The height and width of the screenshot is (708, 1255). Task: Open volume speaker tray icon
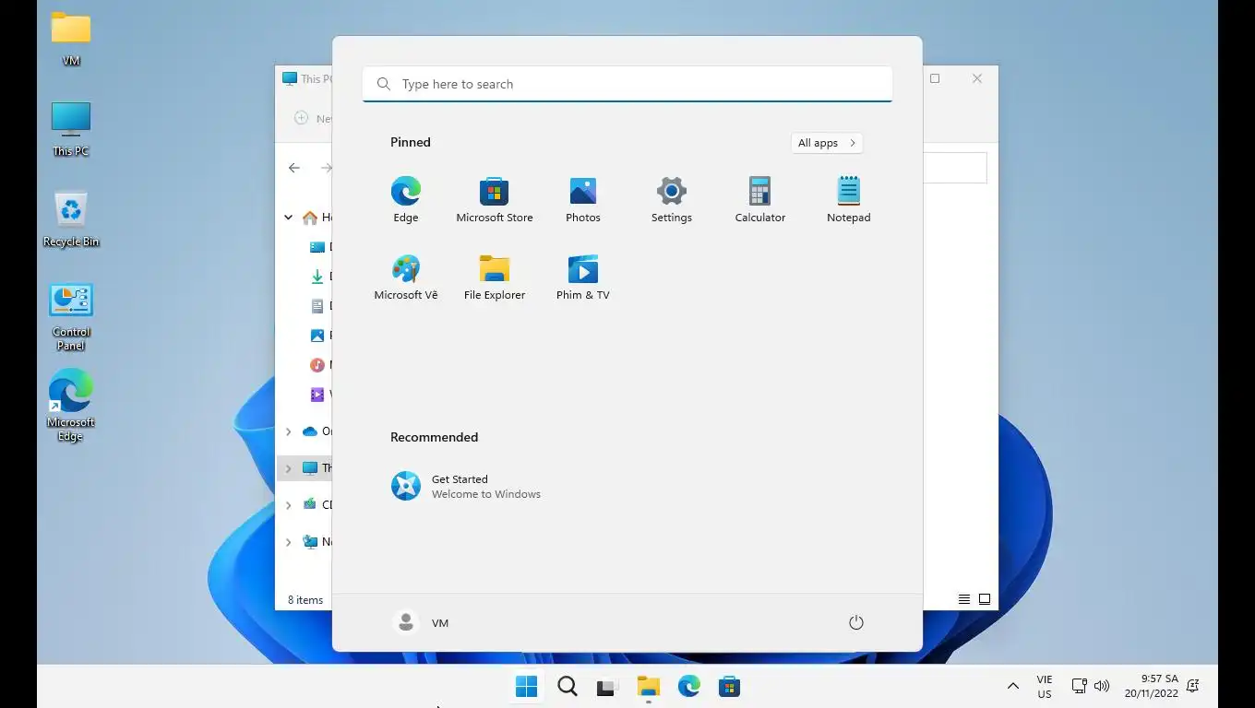1102,686
